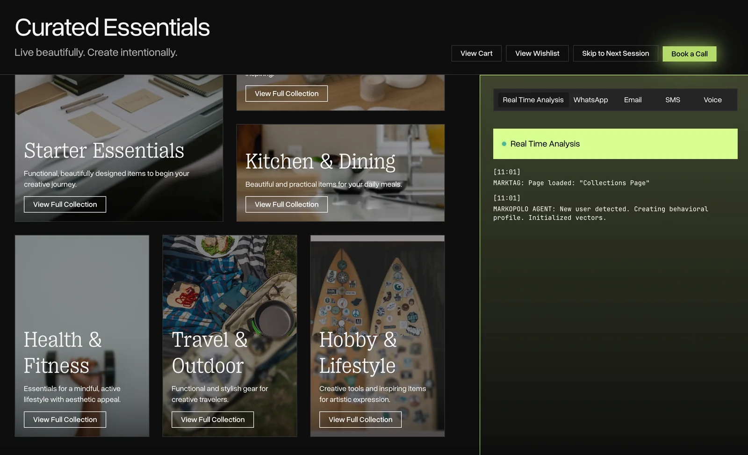This screenshot has width=748, height=455.
Task: Click the Starter Essentials heading
Action: click(x=104, y=151)
